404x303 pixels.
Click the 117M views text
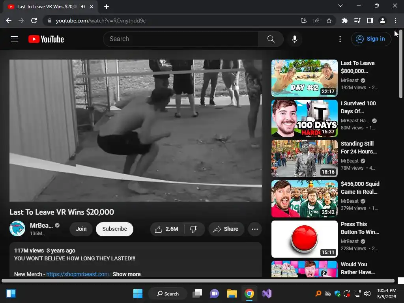(29, 251)
